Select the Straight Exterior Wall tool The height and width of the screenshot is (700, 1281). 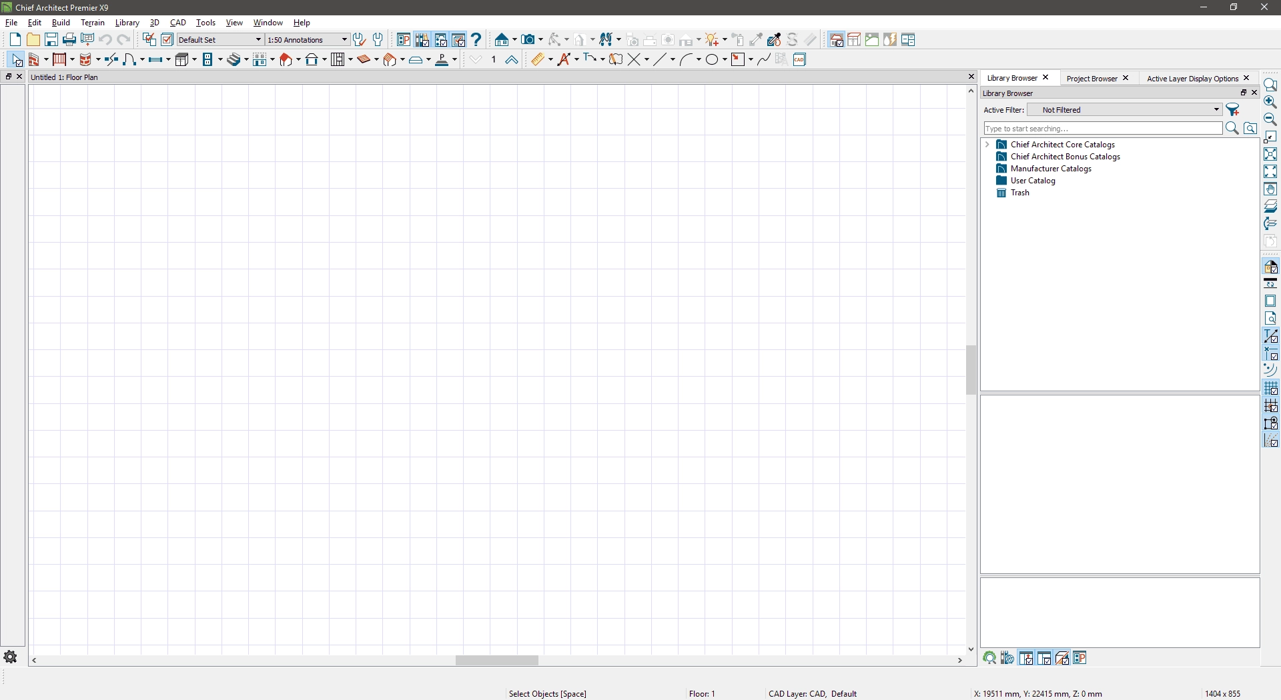coord(33,60)
